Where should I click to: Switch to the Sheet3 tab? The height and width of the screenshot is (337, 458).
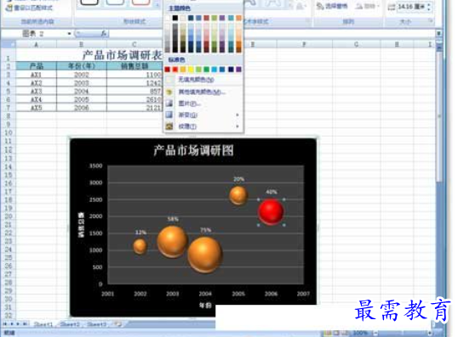(x=96, y=324)
